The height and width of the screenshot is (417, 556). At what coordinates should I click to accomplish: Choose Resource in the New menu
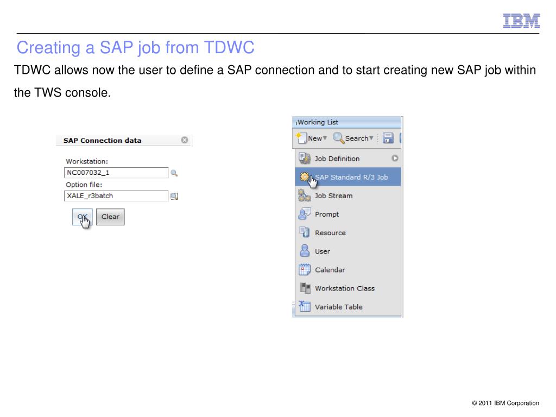tap(348, 232)
